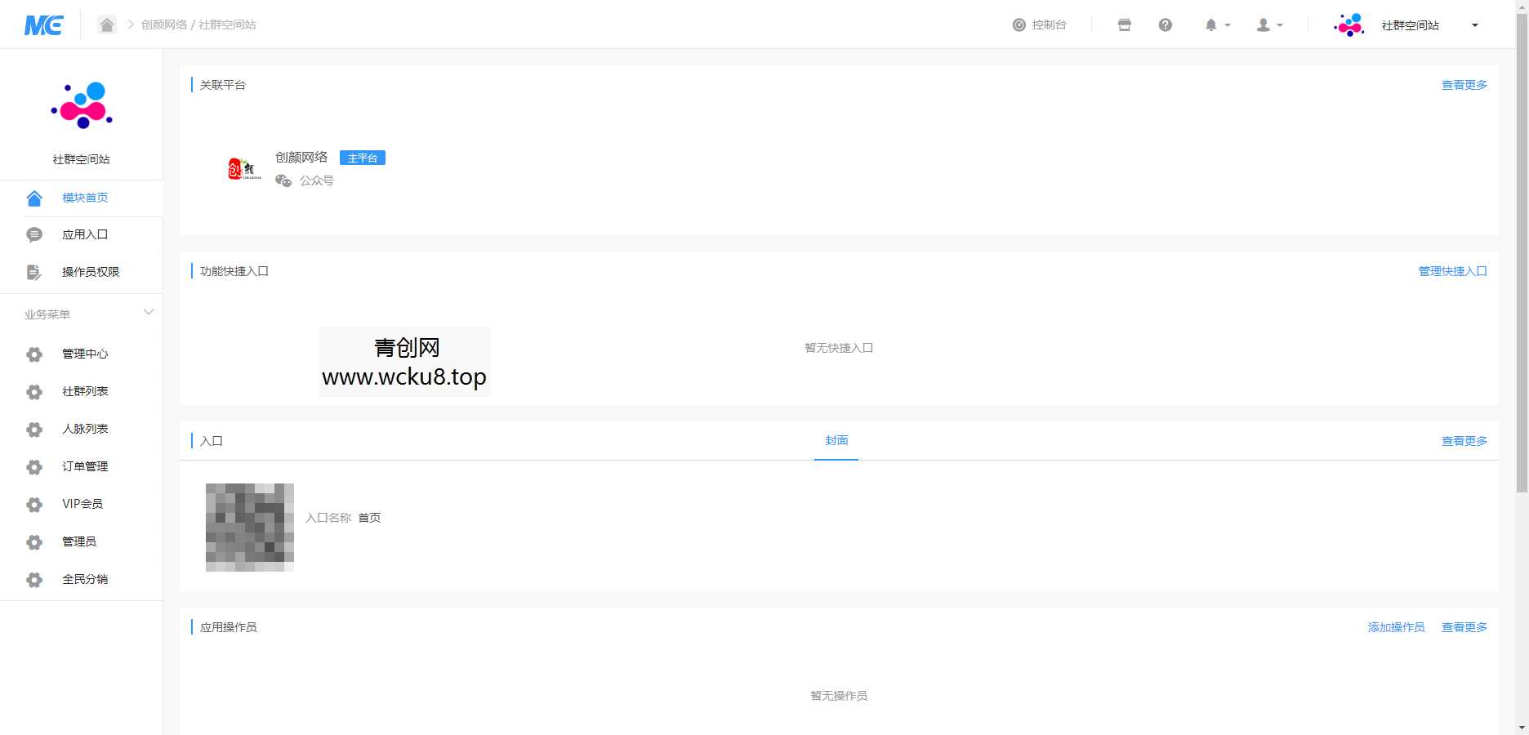
Task: Open the store icon in top bar
Action: click(1124, 25)
